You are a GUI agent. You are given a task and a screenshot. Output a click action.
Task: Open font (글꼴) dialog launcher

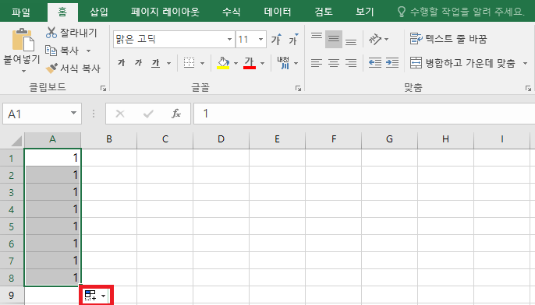coord(298,89)
